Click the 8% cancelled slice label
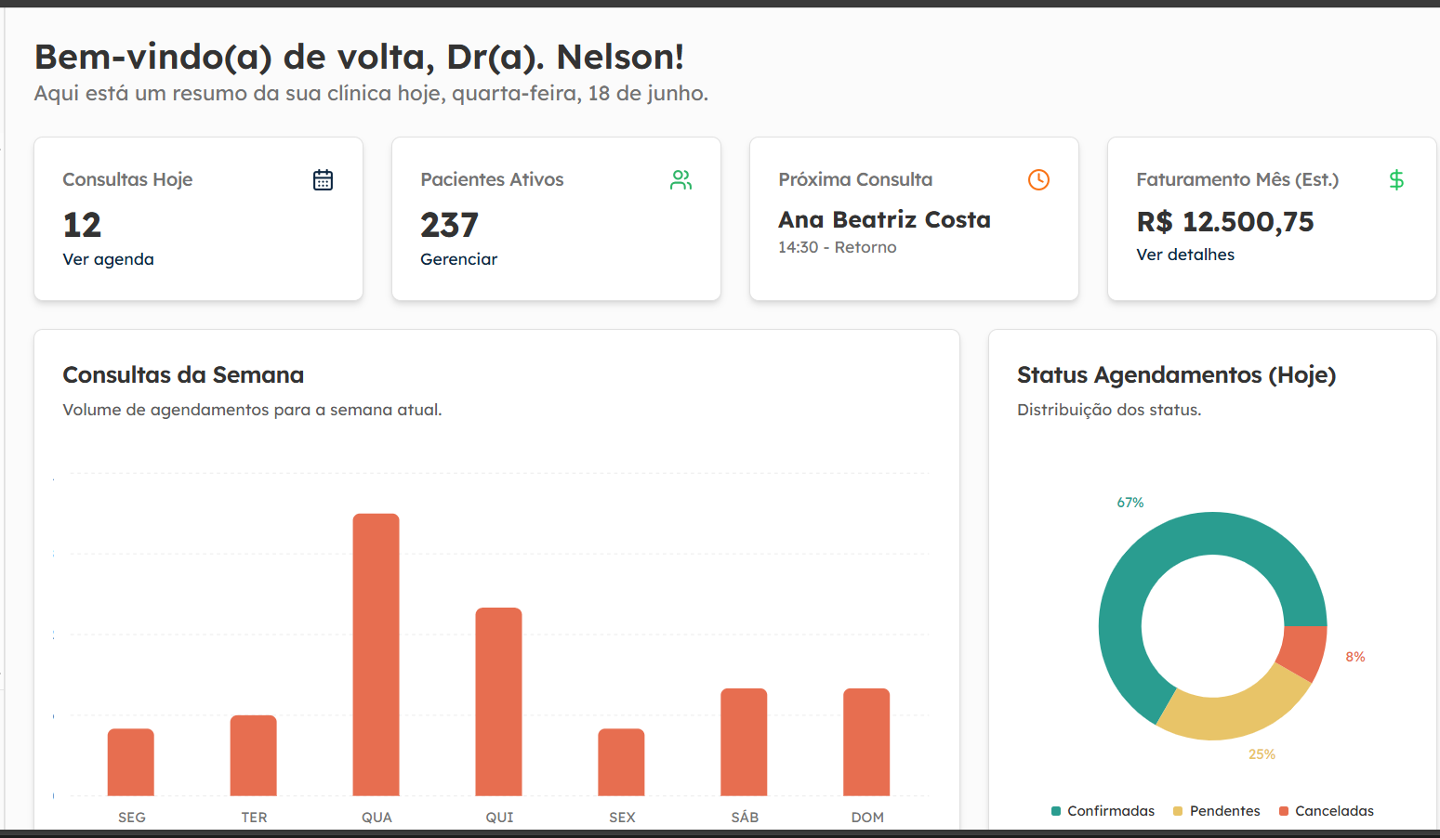This screenshot has width=1440, height=838. coord(1354,656)
